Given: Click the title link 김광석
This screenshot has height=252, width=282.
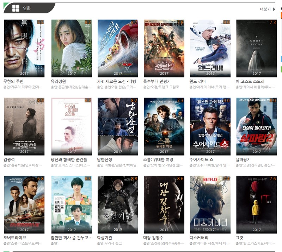Looking at the screenshot, I should click(x=9, y=159).
